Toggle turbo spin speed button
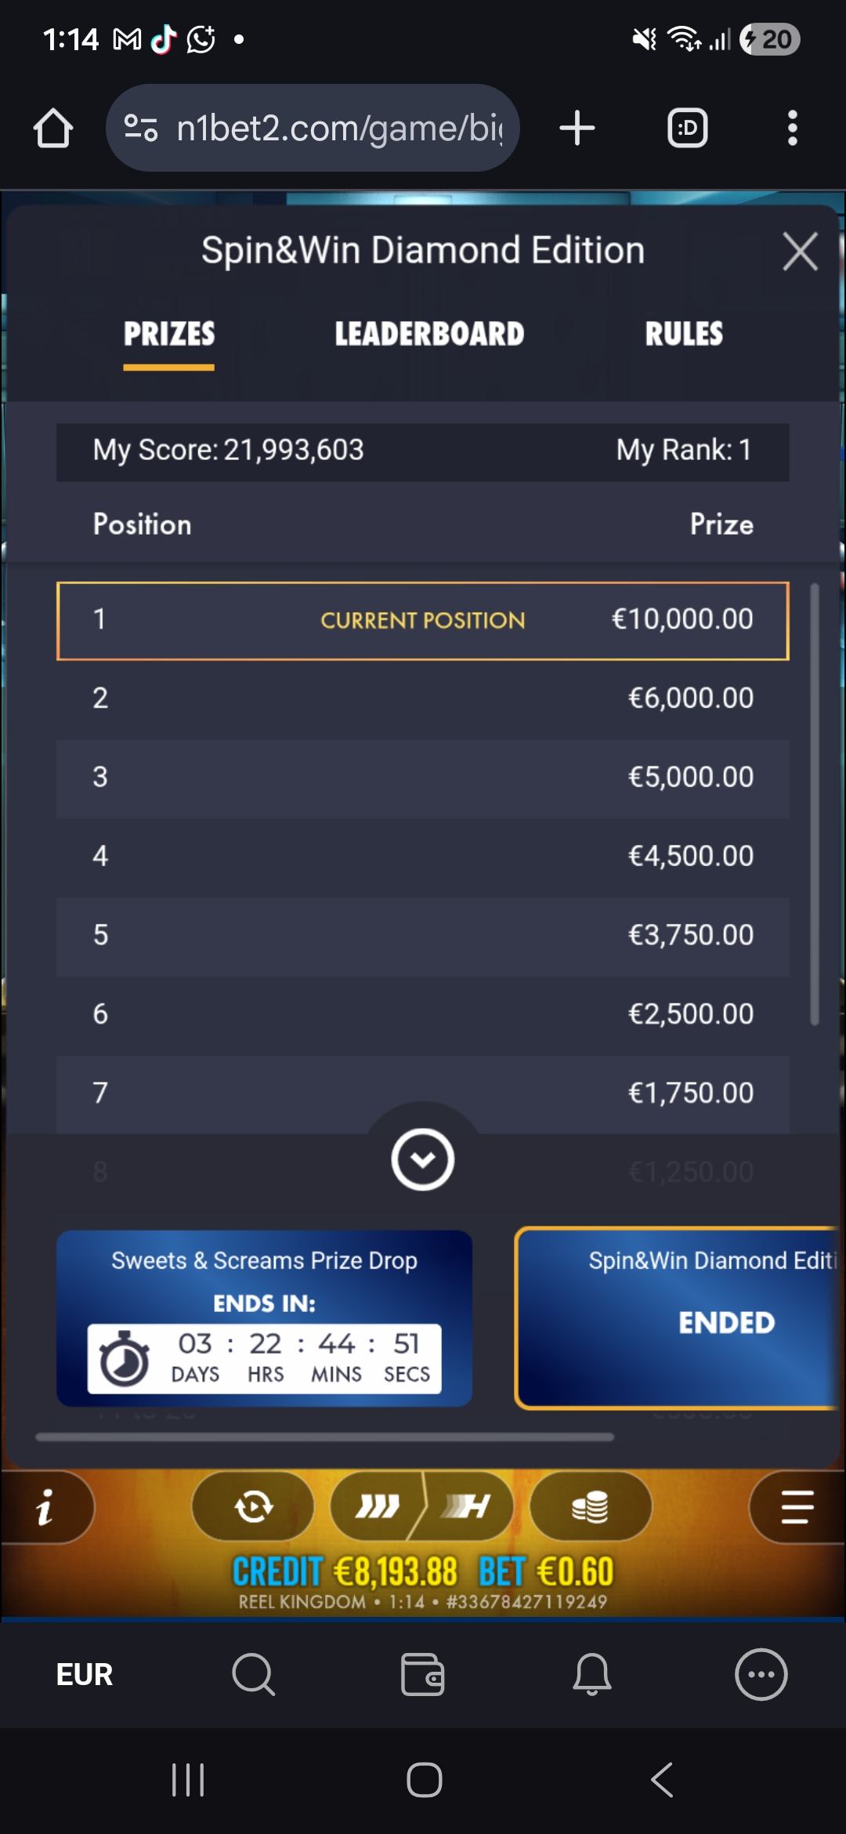The image size is (846, 1834). point(422,1506)
